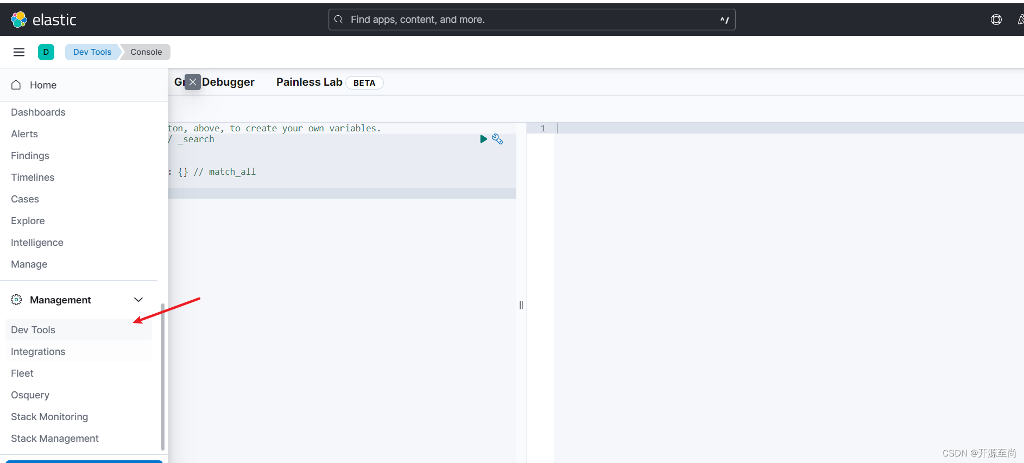This screenshot has height=463, width=1024.
Task: Click line number 1 in output
Action: coord(543,128)
